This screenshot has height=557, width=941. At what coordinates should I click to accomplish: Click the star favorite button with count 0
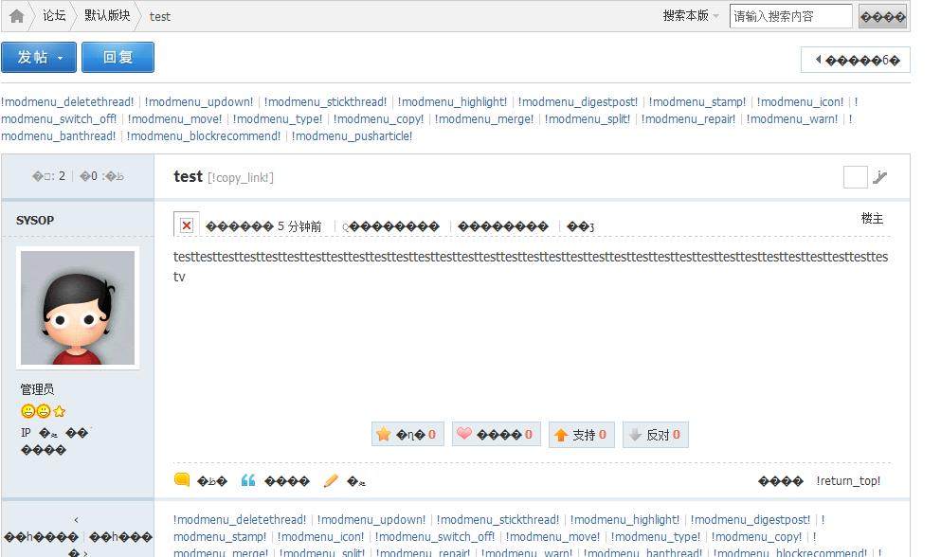coord(407,435)
